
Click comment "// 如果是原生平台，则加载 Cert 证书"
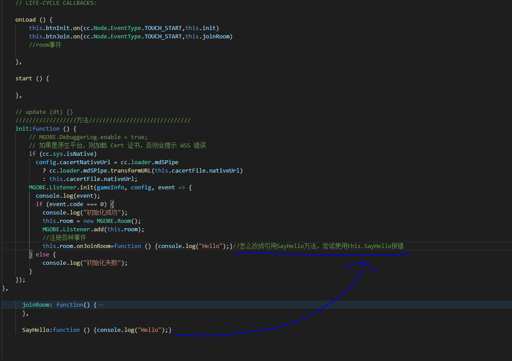[x=117, y=146]
